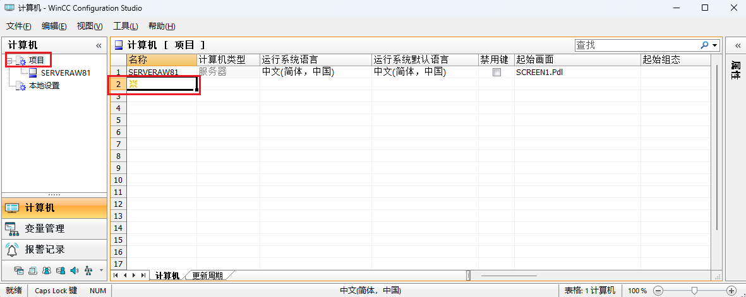Click SCREEN1.Pdl start picture cell
The width and height of the screenshot is (746, 297).
tap(577, 73)
